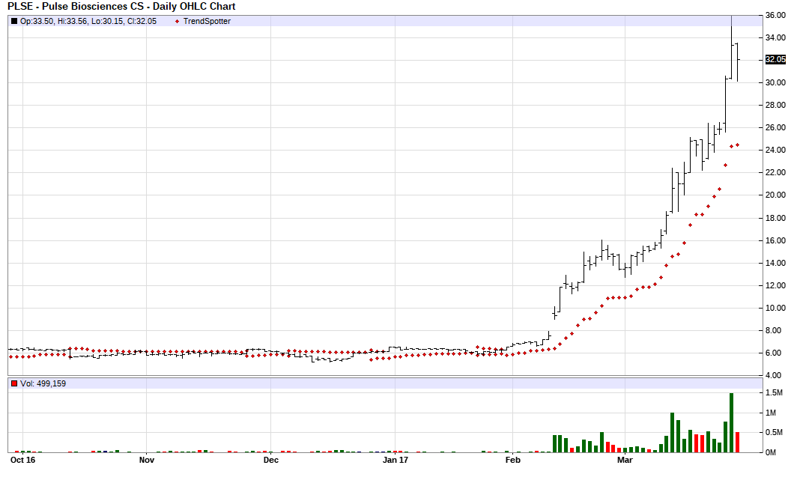
Task: Click the Vol: 499,159 label
Action: click(x=43, y=383)
